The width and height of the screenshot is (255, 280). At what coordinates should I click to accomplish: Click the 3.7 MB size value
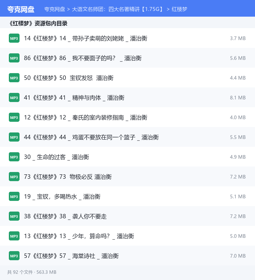[238, 38]
